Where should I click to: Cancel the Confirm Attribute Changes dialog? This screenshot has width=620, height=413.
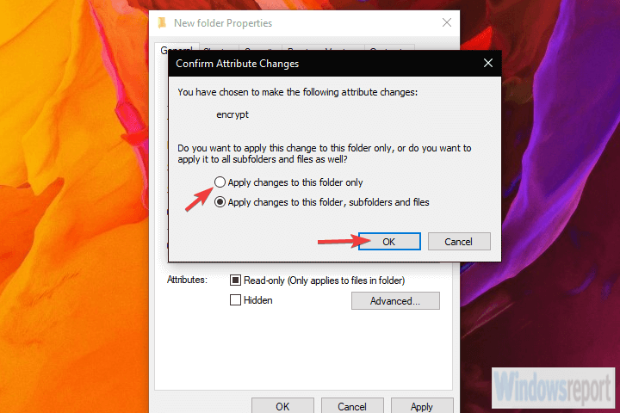(459, 242)
